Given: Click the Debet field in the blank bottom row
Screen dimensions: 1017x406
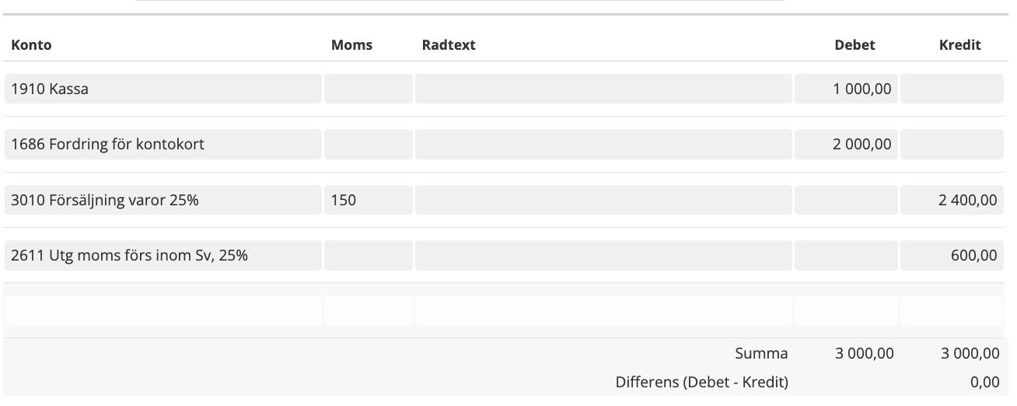Looking at the screenshot, I should point(846,310).
